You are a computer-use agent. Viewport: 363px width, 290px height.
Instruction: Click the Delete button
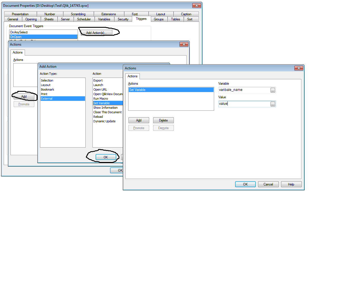tap(163, 120)
